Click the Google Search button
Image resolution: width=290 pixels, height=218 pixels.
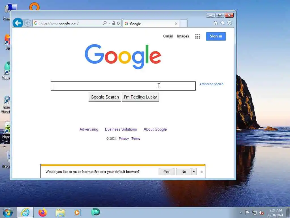(105, 97)
